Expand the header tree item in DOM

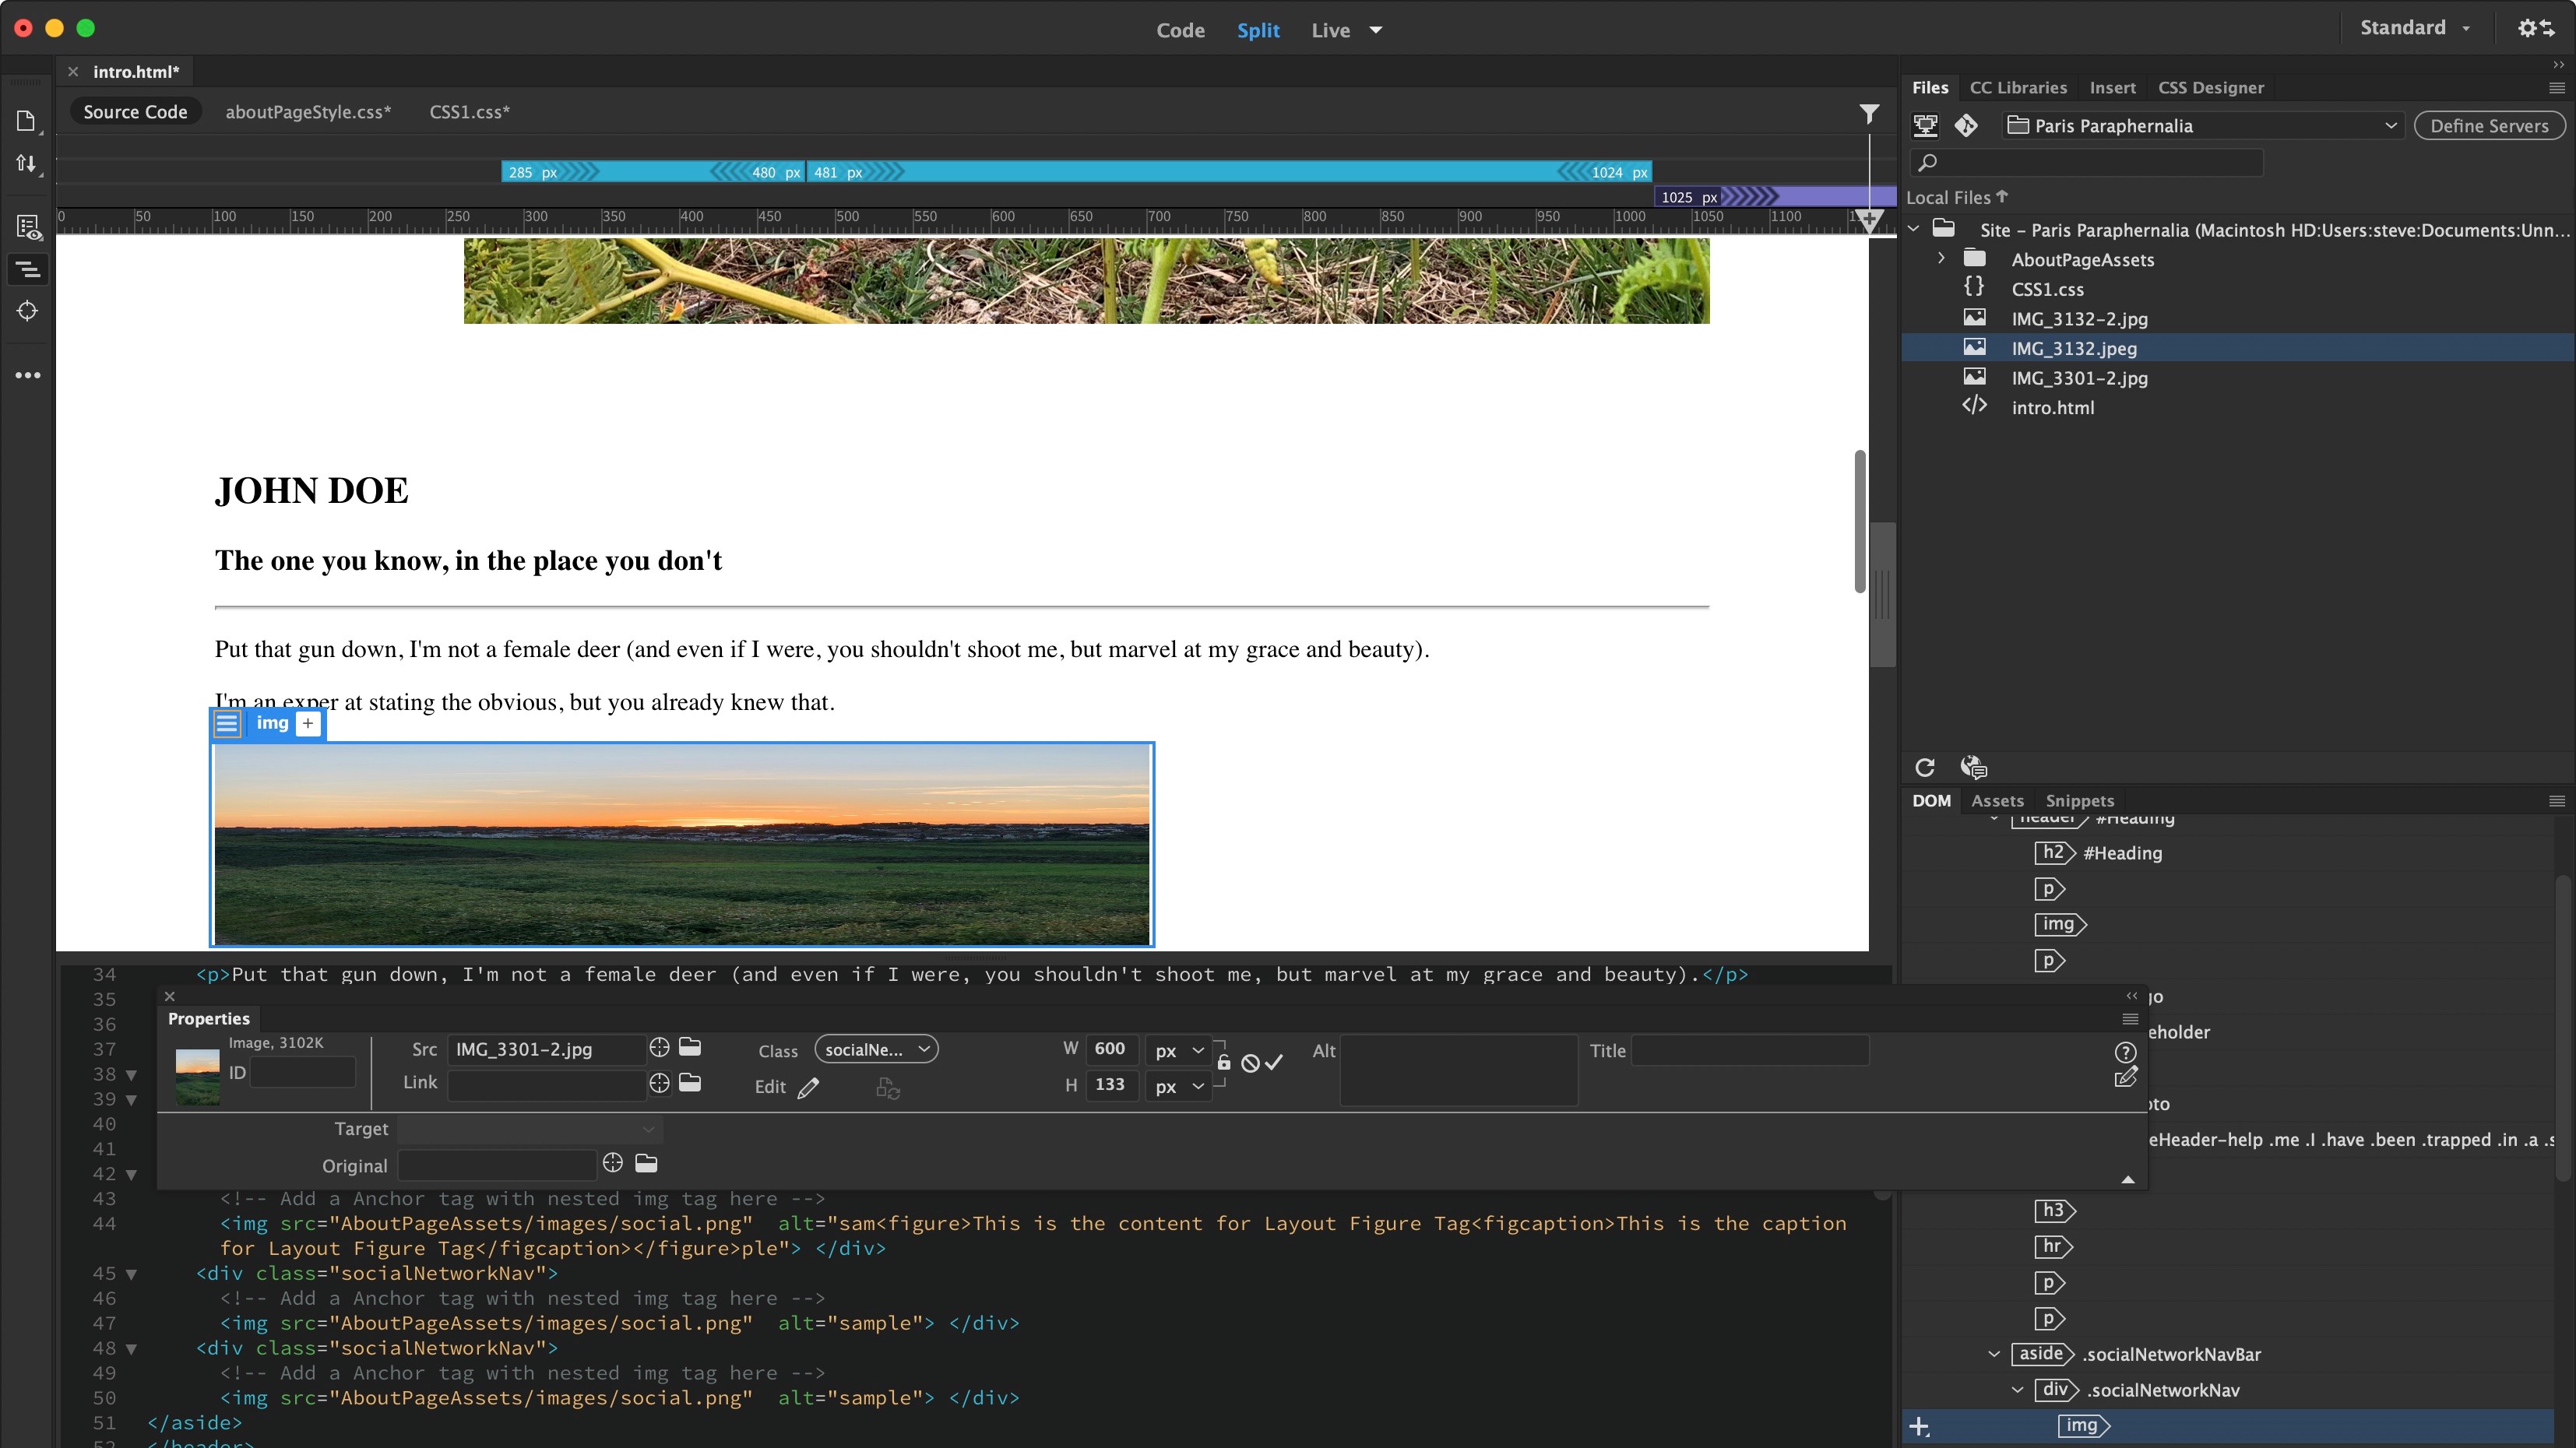point(1994,817)
